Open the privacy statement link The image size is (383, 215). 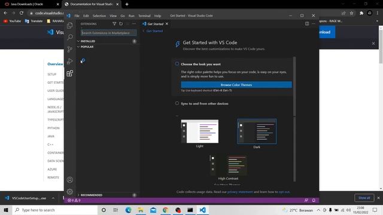[x=240, y=192]
